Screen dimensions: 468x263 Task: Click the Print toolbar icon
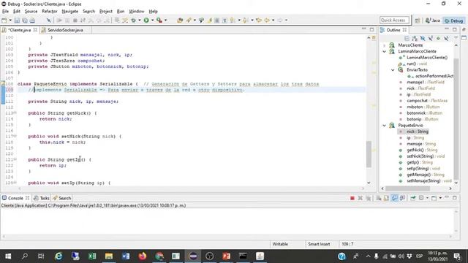tap(32, 20)
